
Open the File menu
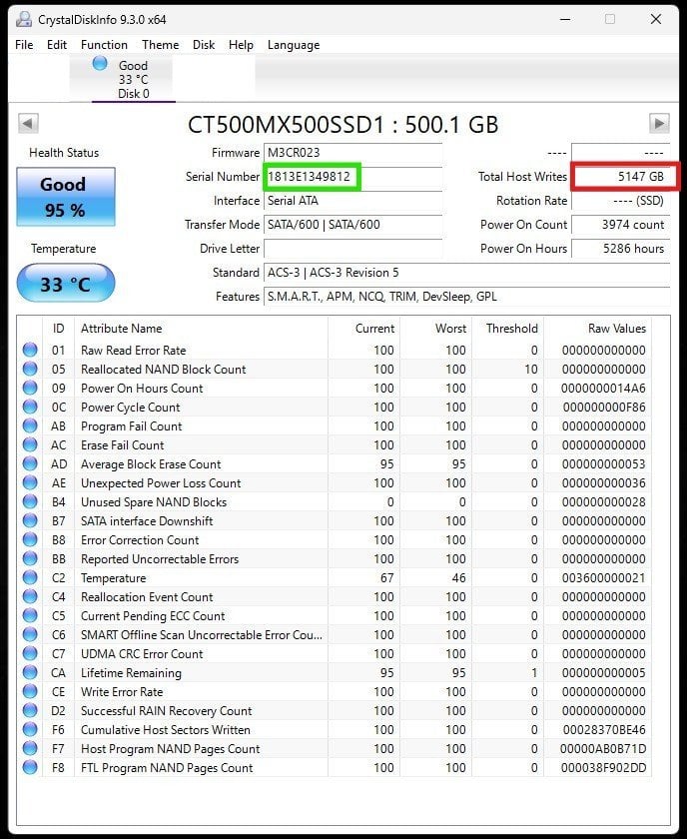tap(24, 44)
